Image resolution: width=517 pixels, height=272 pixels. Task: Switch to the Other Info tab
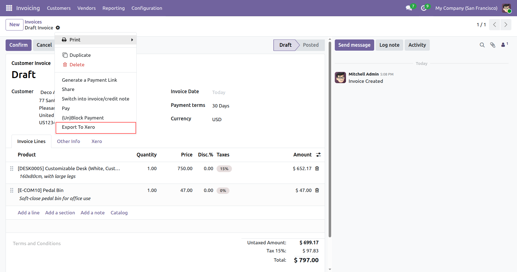coord(68,141)
